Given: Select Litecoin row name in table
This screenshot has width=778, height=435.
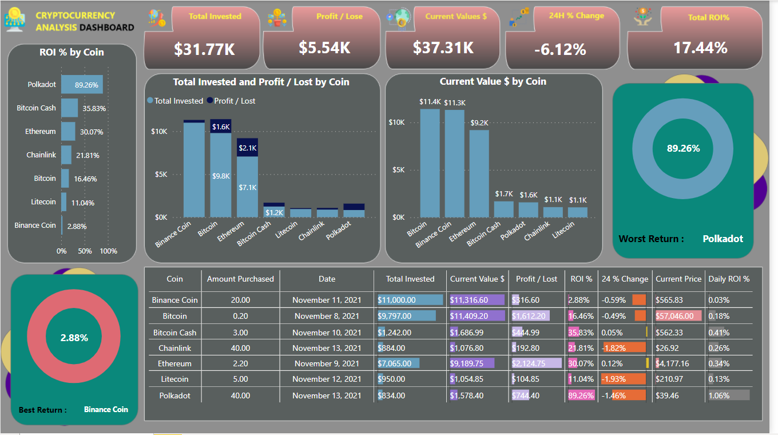Looking at the screenshot, I should (x=174, y=379).
